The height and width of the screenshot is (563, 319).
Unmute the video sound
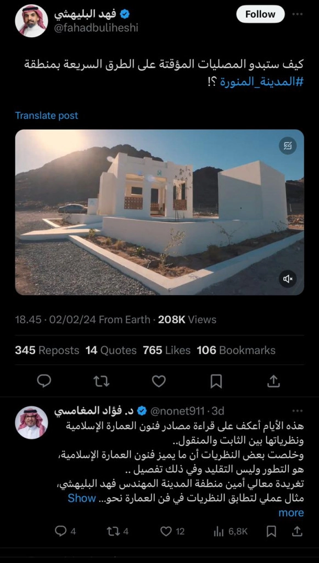[288, 279]
